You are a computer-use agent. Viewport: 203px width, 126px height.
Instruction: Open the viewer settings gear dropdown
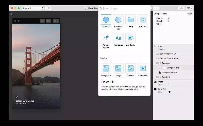click(x=56, y=21)
